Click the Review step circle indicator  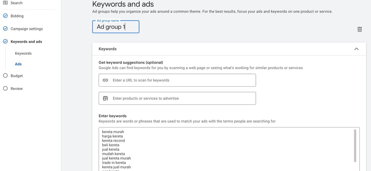pyautogui.click(x=5, y=88)
